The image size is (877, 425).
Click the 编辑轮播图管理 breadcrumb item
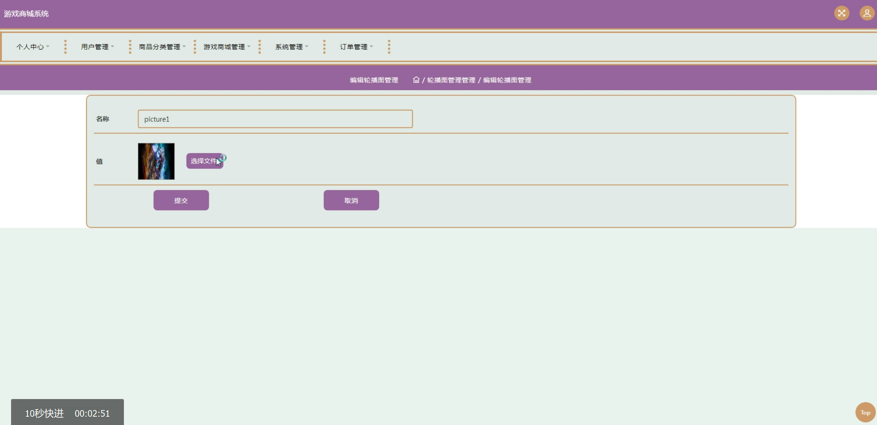[507, 80]
